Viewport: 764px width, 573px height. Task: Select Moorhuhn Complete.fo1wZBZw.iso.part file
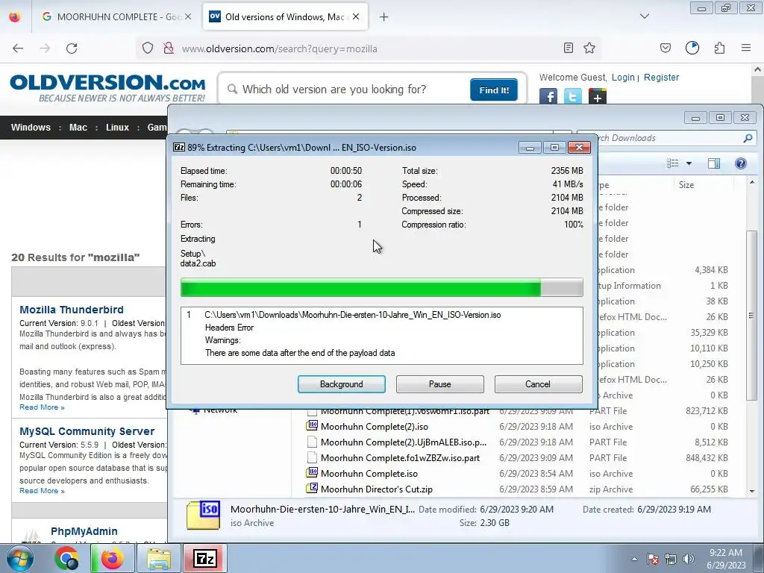(400, 458)
